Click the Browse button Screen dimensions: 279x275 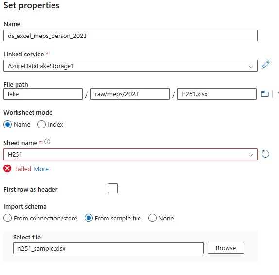click(x=226, y=248)
